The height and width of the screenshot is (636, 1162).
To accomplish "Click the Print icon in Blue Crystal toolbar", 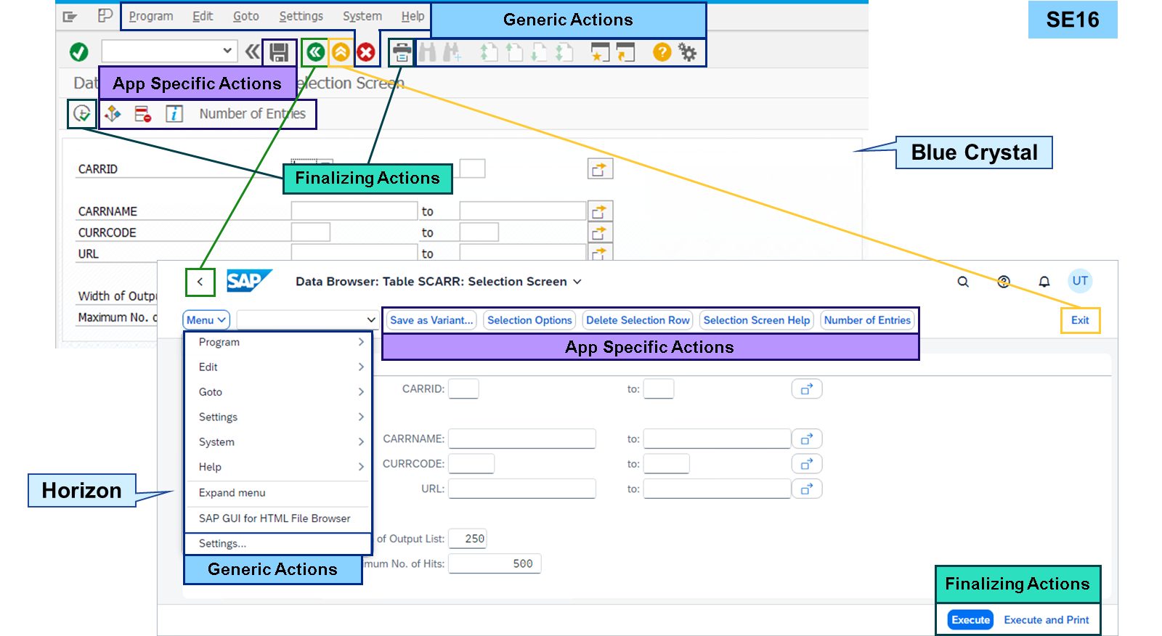I will point(402,52).
